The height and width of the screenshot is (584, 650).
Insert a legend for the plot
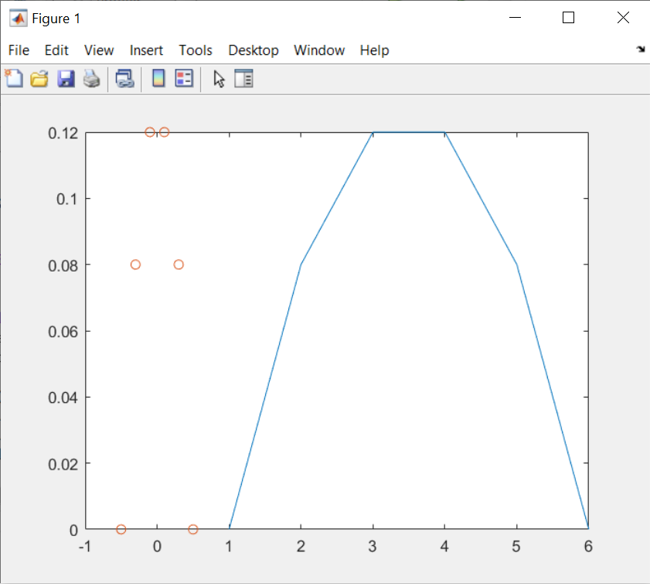tap(183, 78)
